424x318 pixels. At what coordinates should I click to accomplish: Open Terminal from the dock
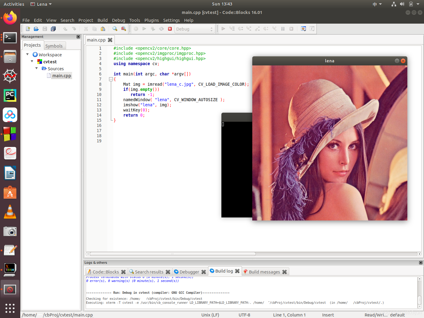coord(10,38)
